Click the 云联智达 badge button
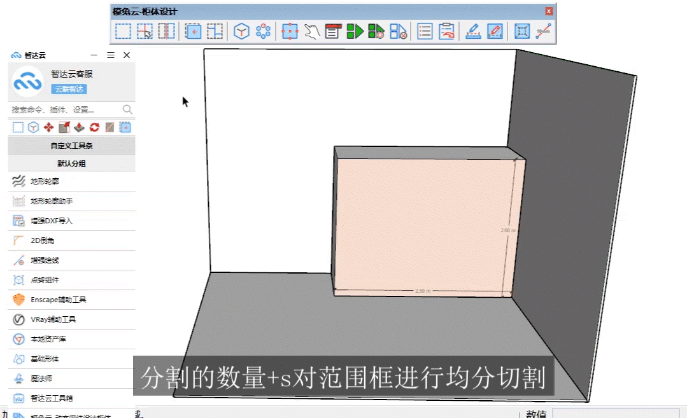 68,88
